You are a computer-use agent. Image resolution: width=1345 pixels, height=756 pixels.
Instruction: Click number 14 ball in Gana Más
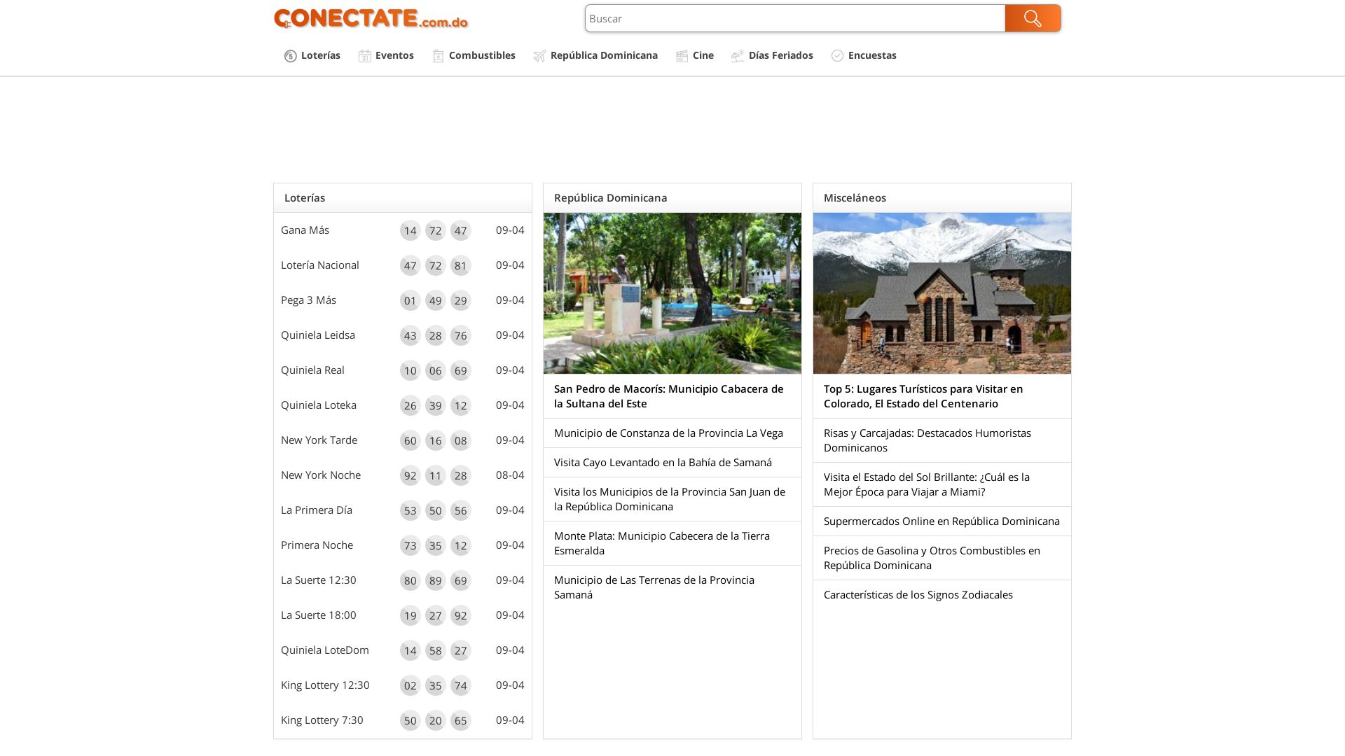tap(410, 230)
